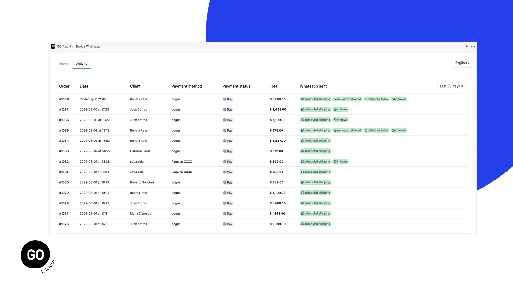Click the Pay status badge for order #1037
This screenshot has height=288, width=513.
(228, 110)
